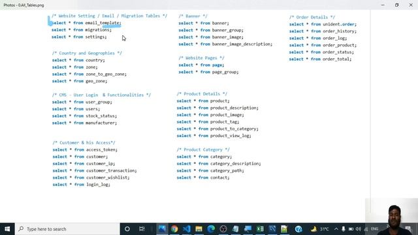Click the 'Order Details' comment heading
This screenshot has width=418, height=235.
pyautogui.click(x=312, y=17)
